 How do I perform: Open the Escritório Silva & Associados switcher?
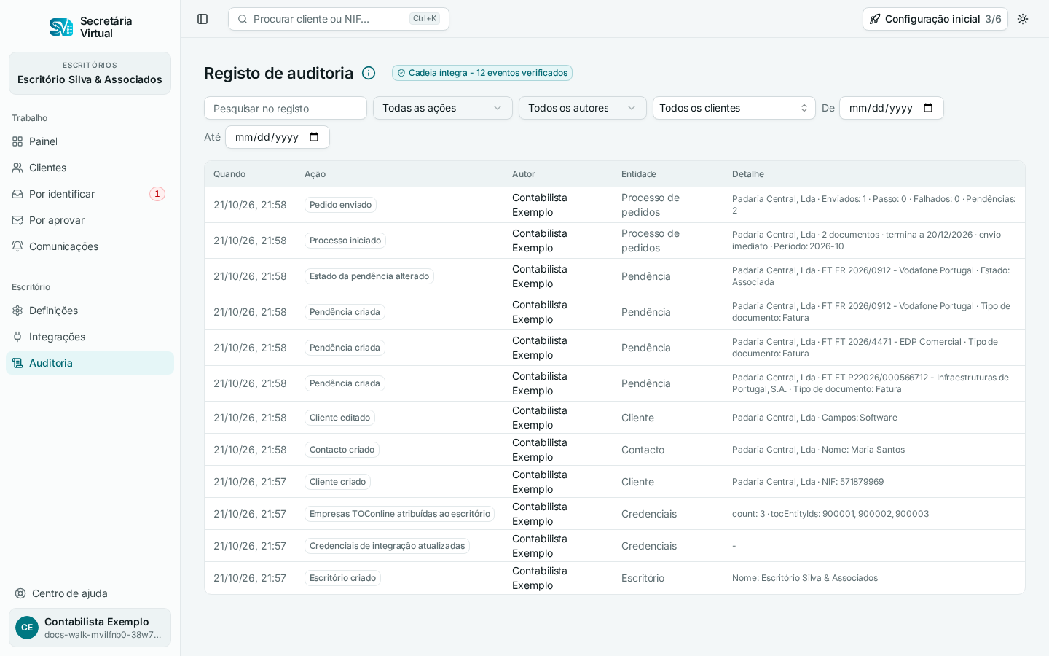pos(90,73)
